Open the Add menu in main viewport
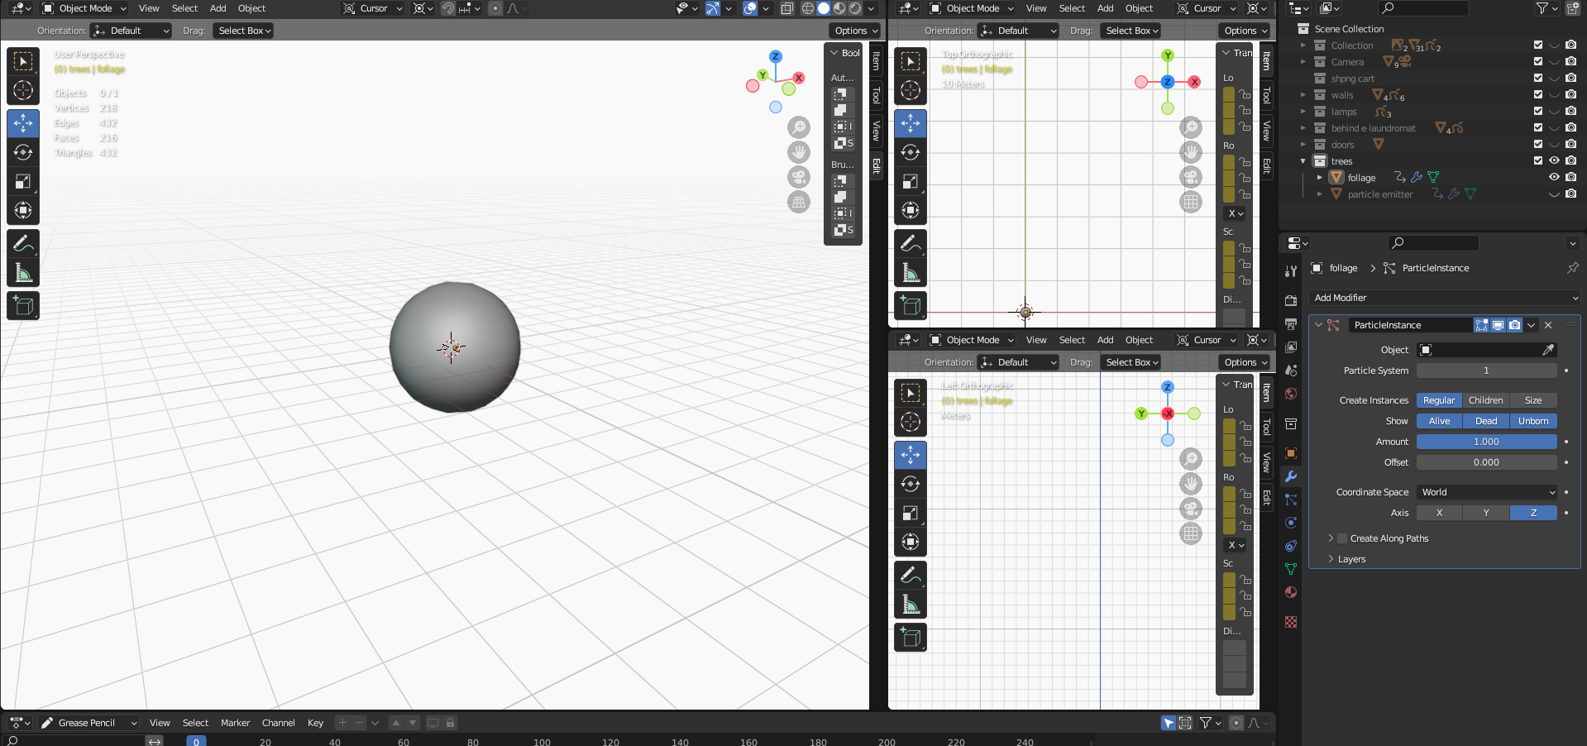Image resolution: width=1587 pixels, height=746 pixels. 217,8
